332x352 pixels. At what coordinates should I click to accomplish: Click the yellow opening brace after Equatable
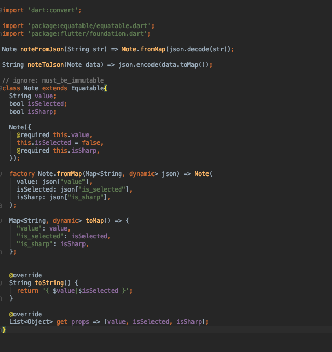106,88
